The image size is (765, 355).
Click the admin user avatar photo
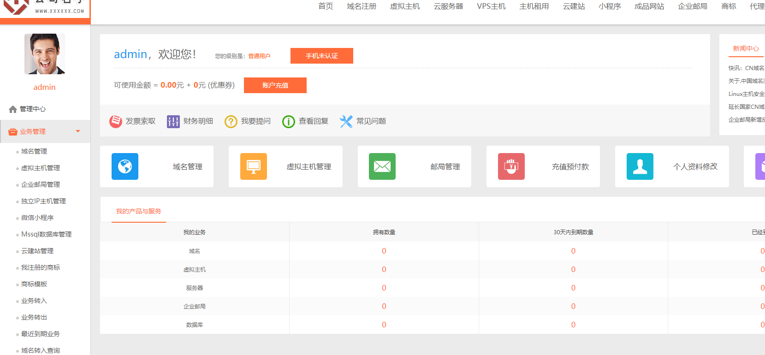(45, 54)
